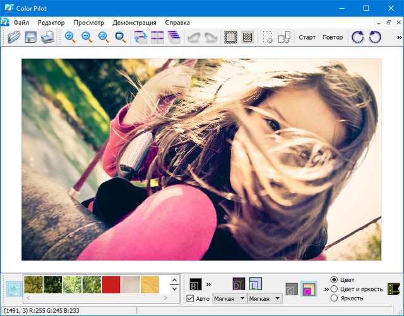
Task: Select the Цвет и яркость radio option
Action: tap(334, 289)
